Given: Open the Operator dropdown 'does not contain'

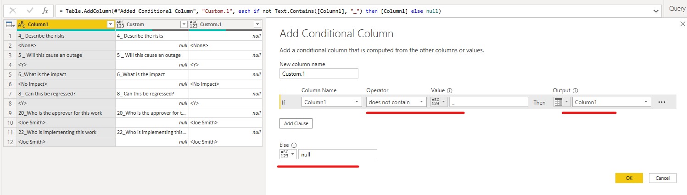Looking at the screenshot, I should click(396, 102).
